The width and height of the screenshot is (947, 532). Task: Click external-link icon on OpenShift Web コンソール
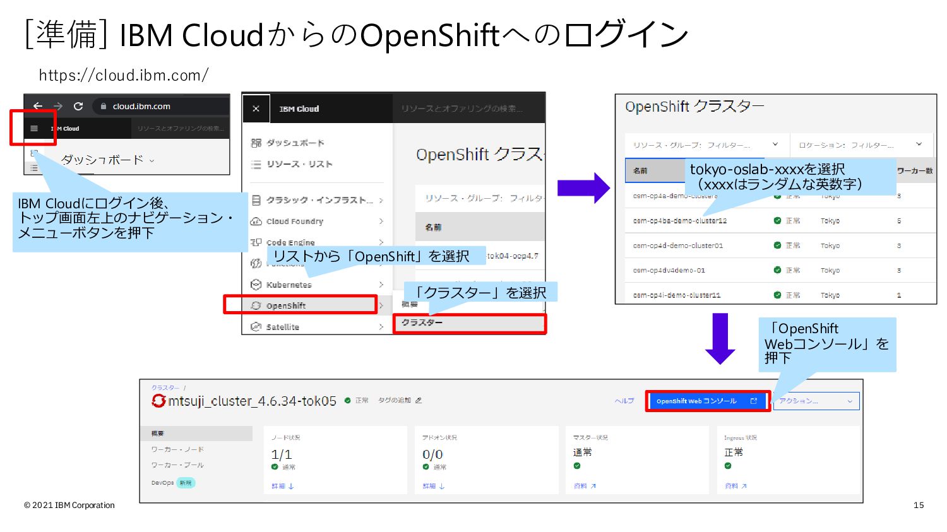pos(753,401)
